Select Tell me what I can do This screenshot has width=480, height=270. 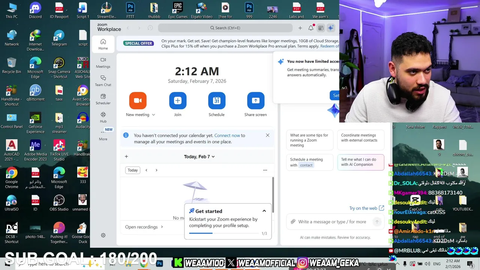click(361, 162)
